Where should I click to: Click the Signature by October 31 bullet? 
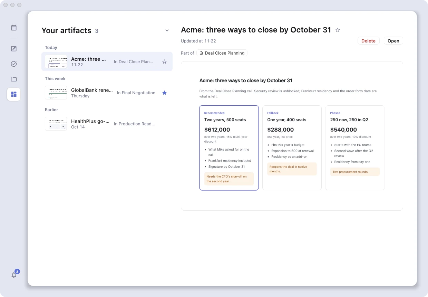click(x=226, y=167)
